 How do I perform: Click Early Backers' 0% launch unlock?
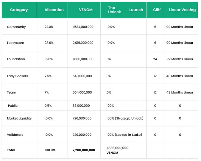click(x=109, y=76)
